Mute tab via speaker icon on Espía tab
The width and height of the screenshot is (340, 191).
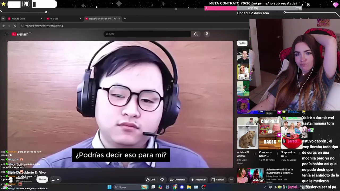click(115, 19)
